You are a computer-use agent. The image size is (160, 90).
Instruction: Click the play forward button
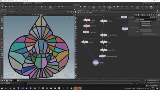(9, 80)
